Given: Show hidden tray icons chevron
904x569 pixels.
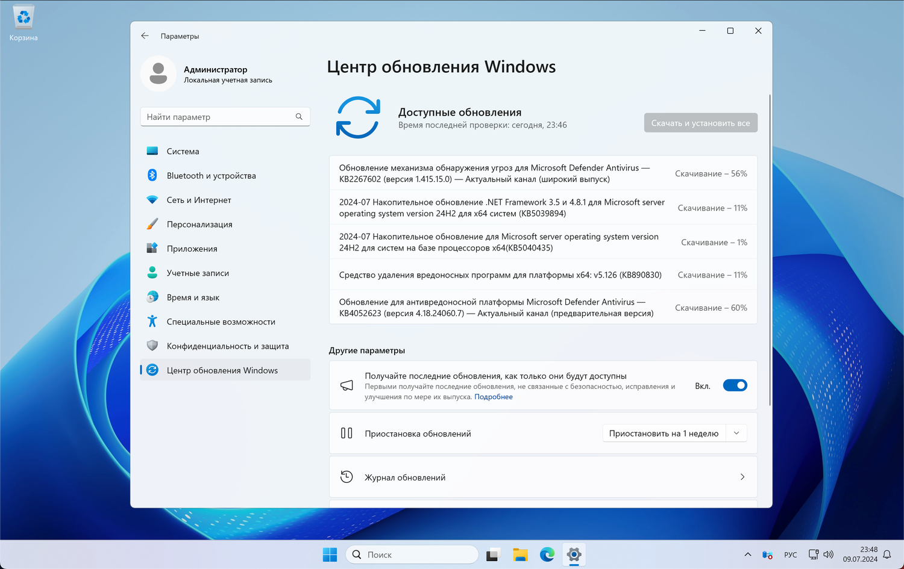Looking at the screenshot, I should pos(748,555).
